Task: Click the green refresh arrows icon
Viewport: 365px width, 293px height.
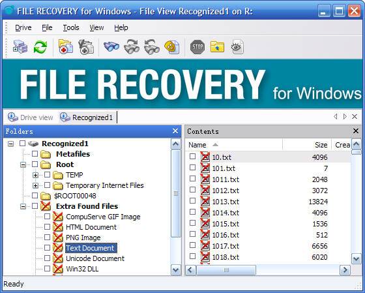Action: [40, 47]
